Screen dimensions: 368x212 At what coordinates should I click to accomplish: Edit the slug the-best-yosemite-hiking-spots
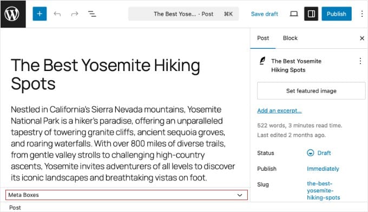(x=324, y=190)
